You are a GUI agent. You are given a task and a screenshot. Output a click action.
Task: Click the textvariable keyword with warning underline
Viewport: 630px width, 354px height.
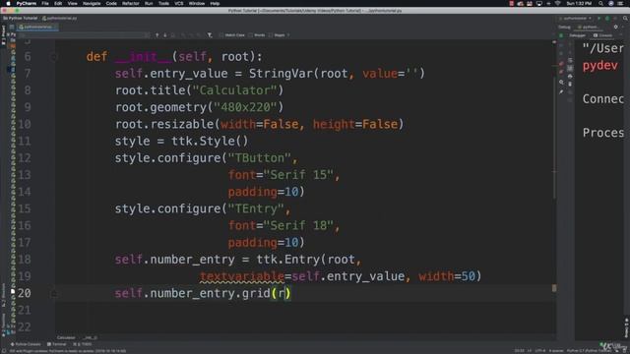coord(242,276)
